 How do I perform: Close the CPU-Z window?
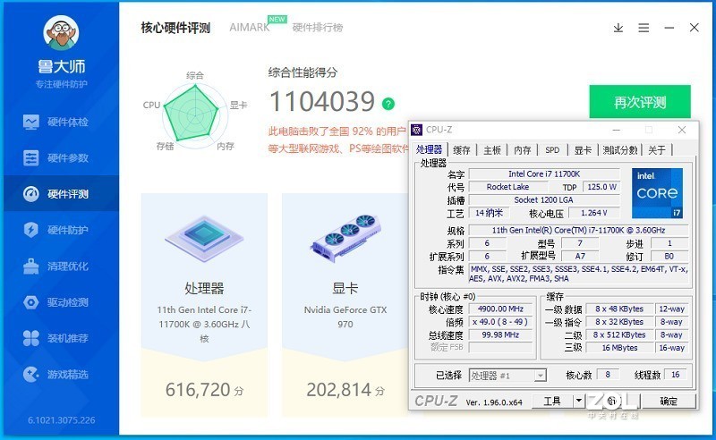click(x=682, y=130)
